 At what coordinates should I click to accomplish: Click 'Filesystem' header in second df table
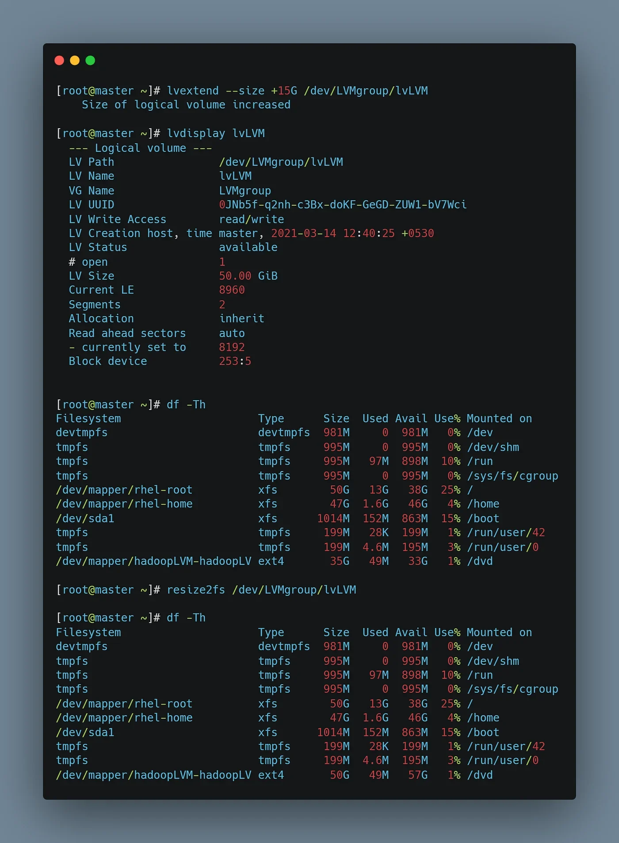(x=88, y=632)
